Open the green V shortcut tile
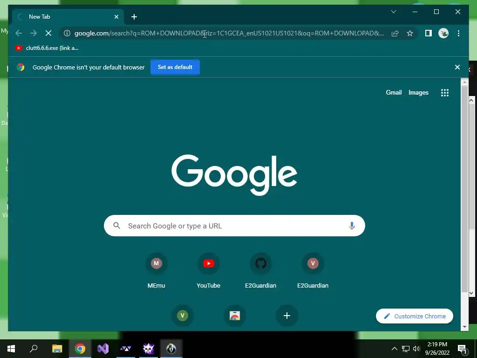This screenshot has width=477, height=358. pyautogui.click(x=183, y=316)
